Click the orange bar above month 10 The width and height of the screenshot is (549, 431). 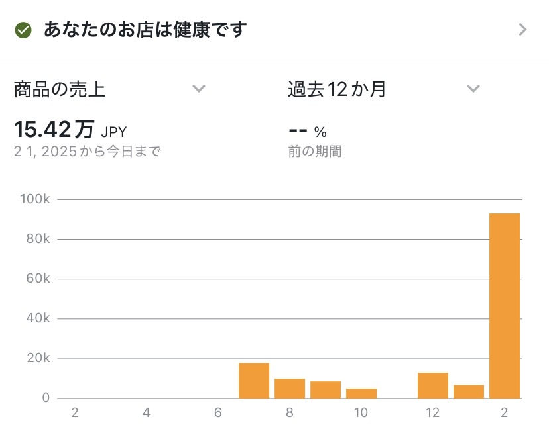[361, 393]
